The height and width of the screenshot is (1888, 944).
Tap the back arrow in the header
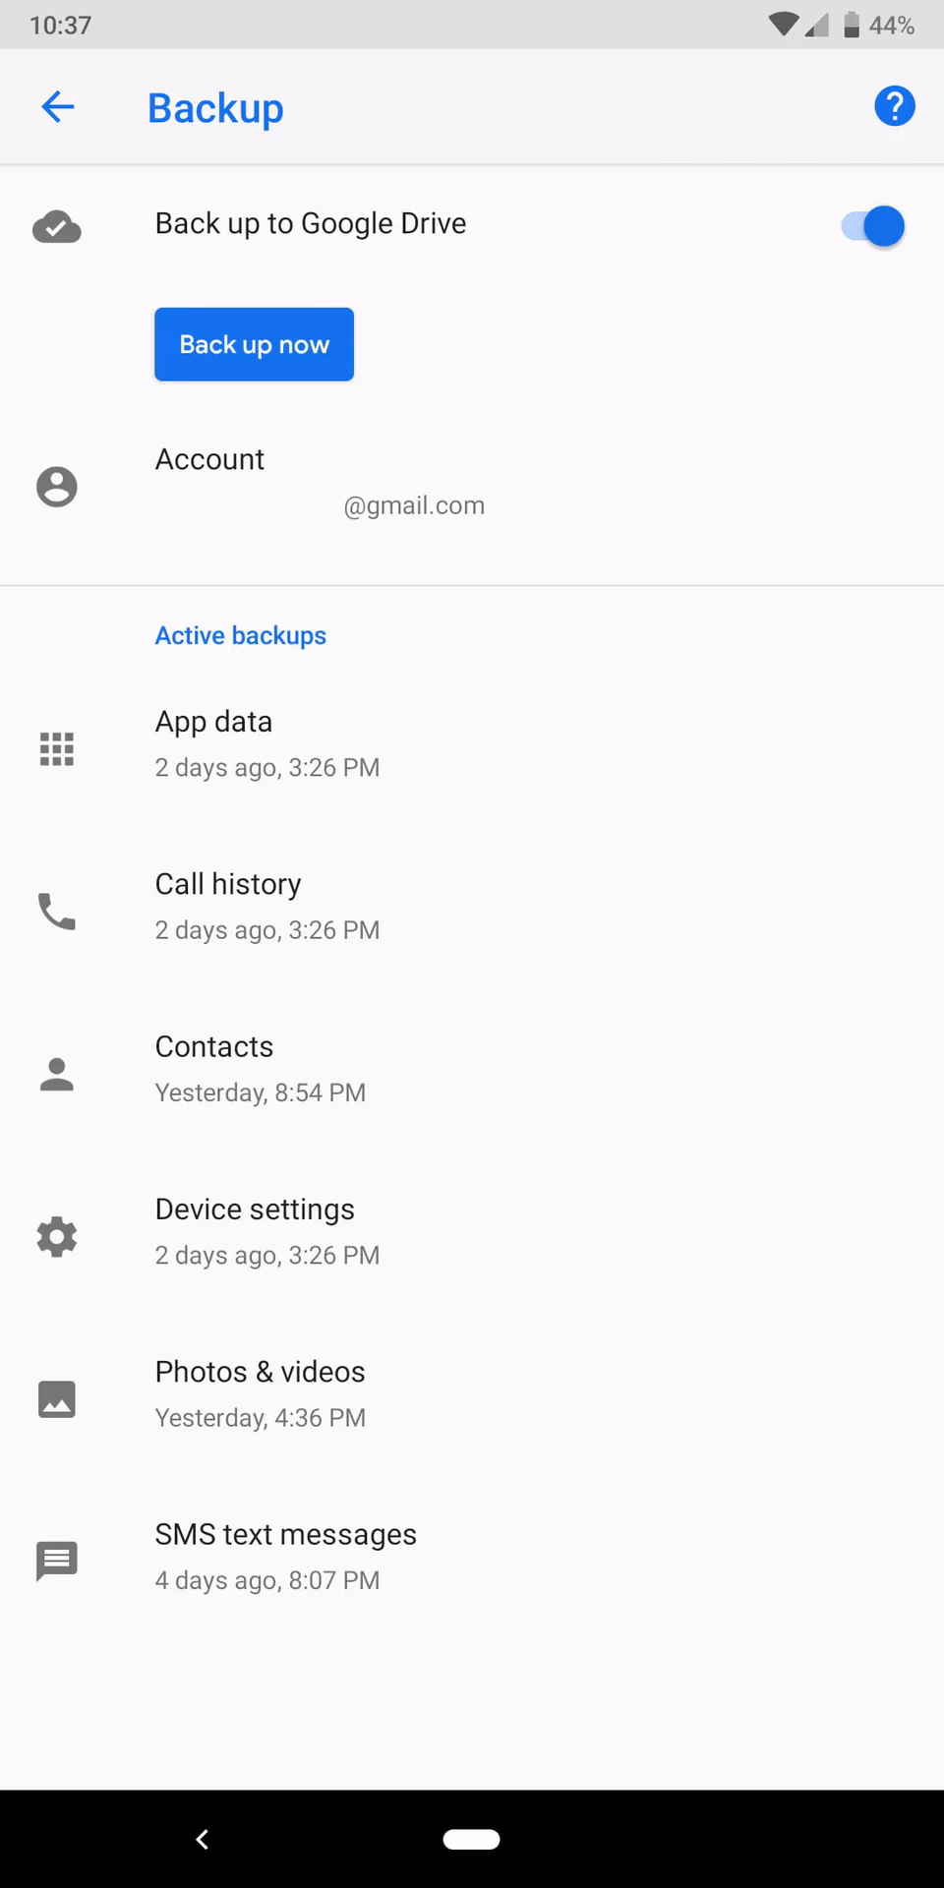click(x=58, y=107)
